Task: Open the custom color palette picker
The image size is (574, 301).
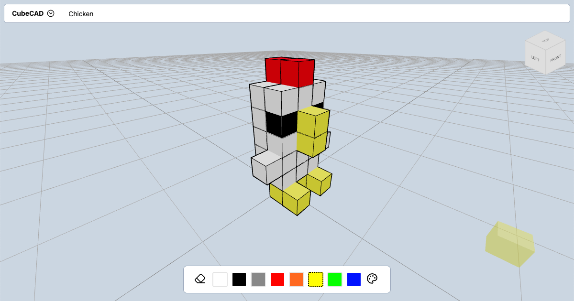Action: coord(373,279)
